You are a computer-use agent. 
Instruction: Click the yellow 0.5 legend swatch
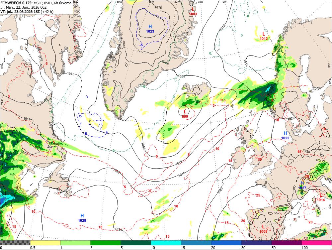pyautogui.click(x=45, y=243)
